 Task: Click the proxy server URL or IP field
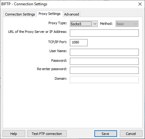pos(104,33)
